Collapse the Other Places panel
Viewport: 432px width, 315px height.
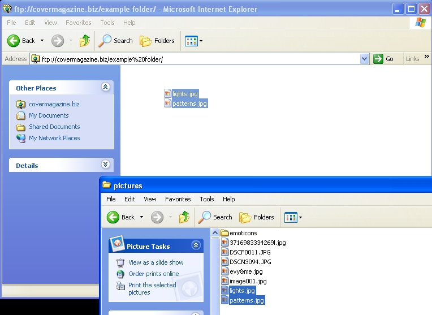tap(105, 87)
